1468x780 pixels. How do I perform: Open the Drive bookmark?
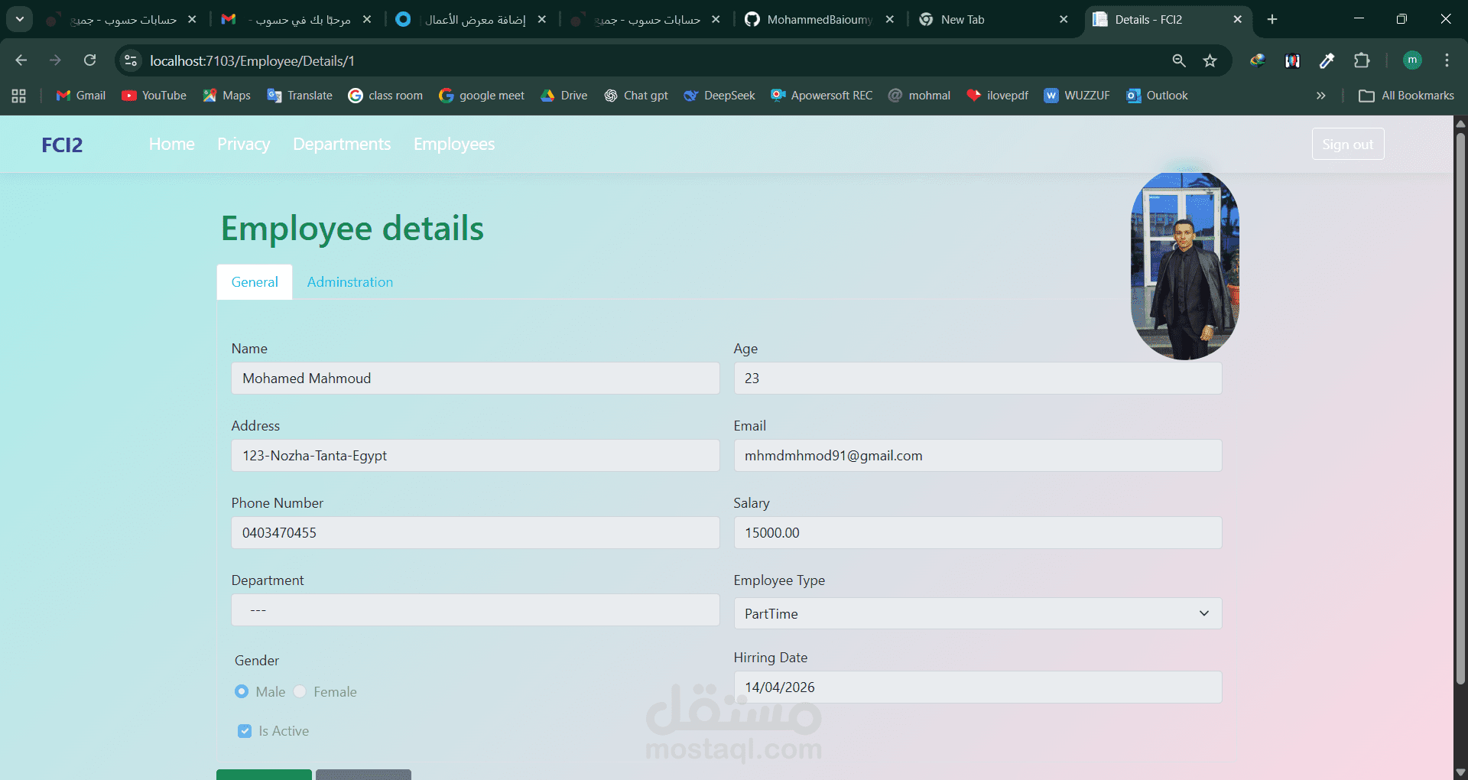[x=564, y=96]
